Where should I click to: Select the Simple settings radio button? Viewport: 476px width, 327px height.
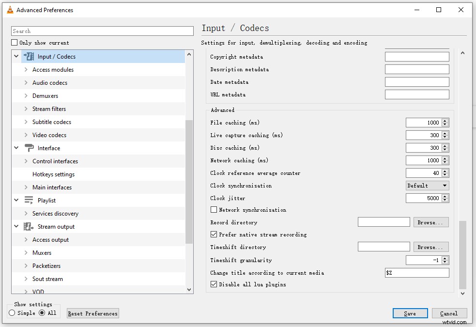click(x=13, y=313)
